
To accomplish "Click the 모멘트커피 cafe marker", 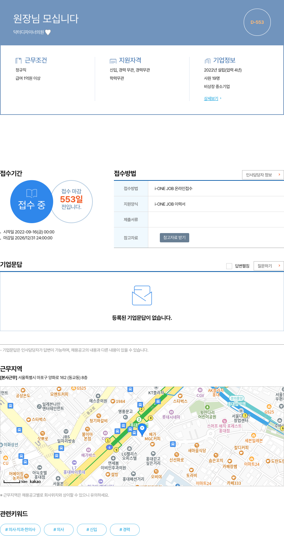I will pos(59,389).
